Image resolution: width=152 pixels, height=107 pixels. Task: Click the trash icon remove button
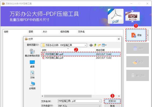click(x=137, y=48)
